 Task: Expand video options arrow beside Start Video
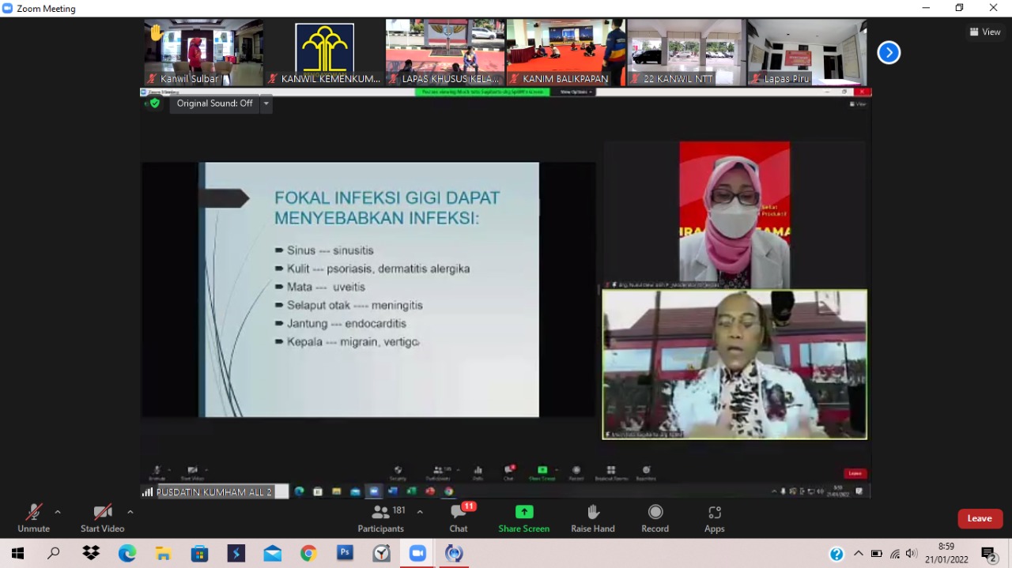click(x=130, y=512)
